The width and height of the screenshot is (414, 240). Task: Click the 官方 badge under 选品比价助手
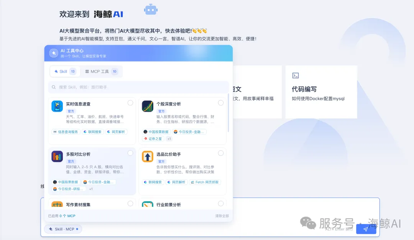point(161,162)
